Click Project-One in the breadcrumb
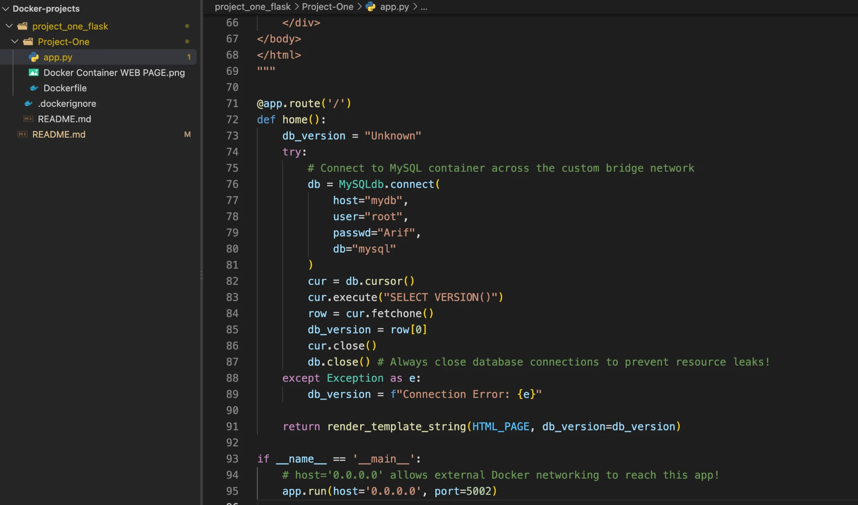This screenshot has height=505, width=858. coord(328,7)
